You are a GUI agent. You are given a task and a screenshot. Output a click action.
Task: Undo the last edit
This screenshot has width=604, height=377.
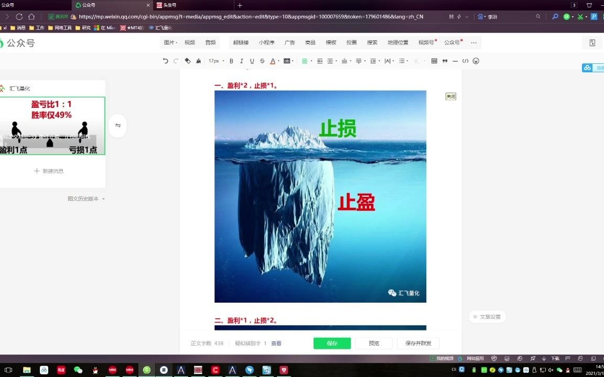[x=166, y=61]
